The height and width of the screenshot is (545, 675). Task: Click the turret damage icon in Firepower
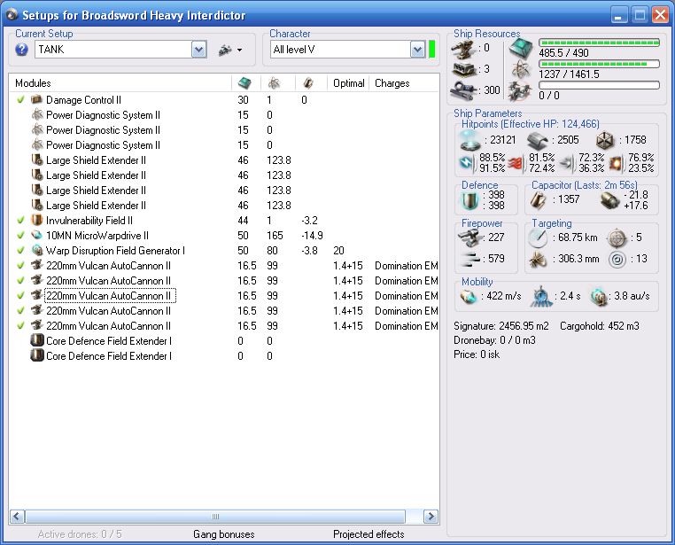tap(469, 237)
